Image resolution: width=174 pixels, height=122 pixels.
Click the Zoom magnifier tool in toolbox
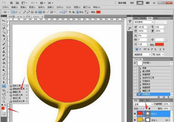4,98
